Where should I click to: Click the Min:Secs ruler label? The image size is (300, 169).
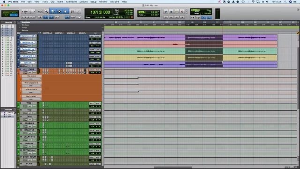point(25,25)
